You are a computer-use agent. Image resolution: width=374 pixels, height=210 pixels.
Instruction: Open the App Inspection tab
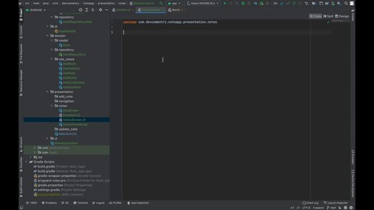pos(138,203)
